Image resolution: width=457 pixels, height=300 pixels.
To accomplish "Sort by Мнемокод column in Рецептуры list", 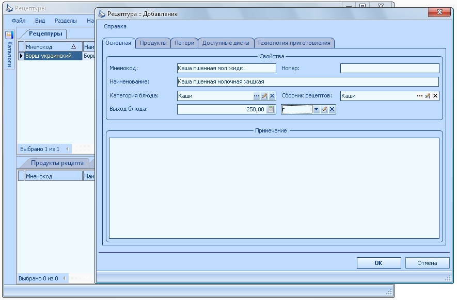I will (x=53, y=47).
